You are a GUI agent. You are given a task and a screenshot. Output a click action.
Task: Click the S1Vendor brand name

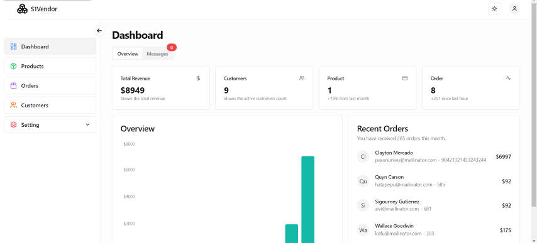[x=44, y=9]
